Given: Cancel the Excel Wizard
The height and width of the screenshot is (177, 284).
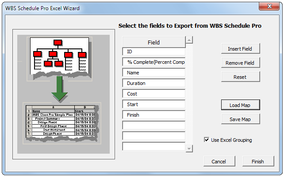Looking at the screenshot, I should pos(219,161).
